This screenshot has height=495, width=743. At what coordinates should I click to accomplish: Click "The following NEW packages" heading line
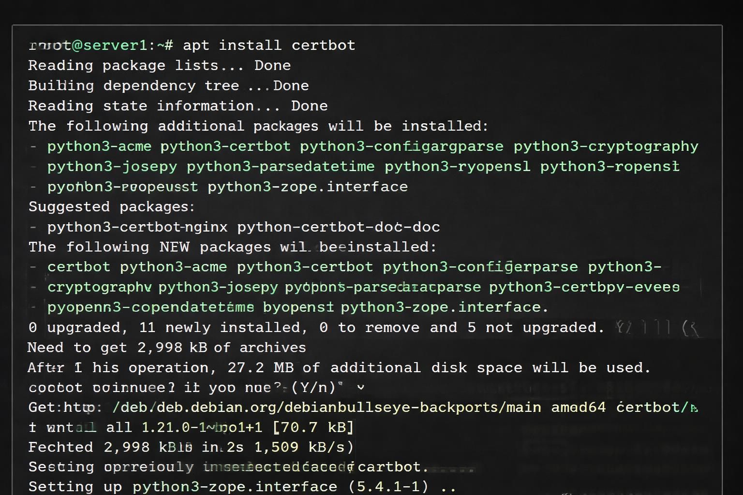point(232,247)
